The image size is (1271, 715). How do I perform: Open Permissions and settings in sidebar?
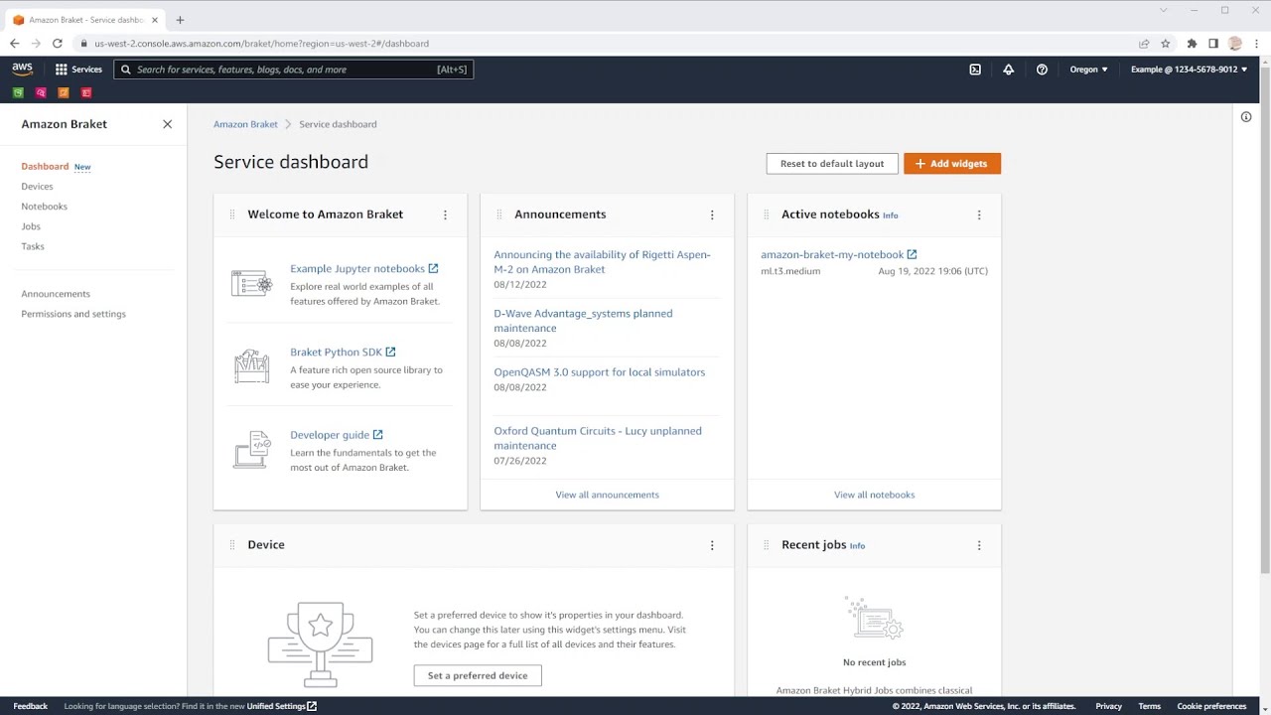tap(73, 314)
